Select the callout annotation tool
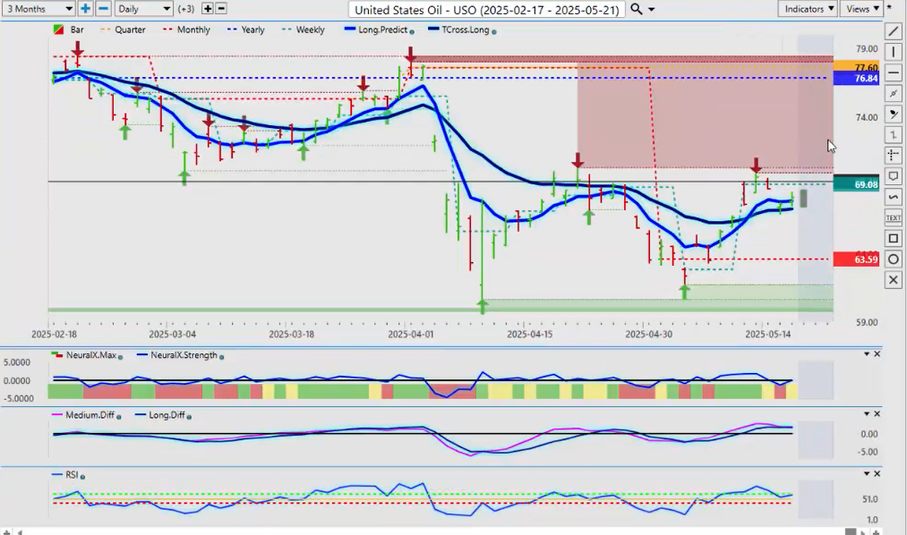The height and width of the screenshot is (535, 907). [893, 176]
